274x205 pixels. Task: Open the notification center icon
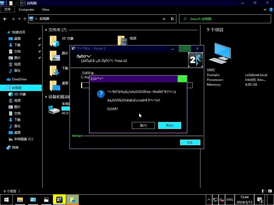260,200
